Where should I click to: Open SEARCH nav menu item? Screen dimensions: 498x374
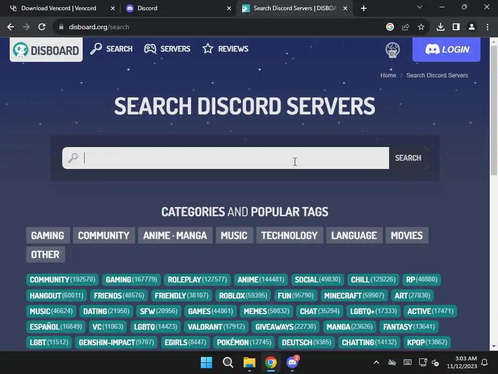(111, 49)
